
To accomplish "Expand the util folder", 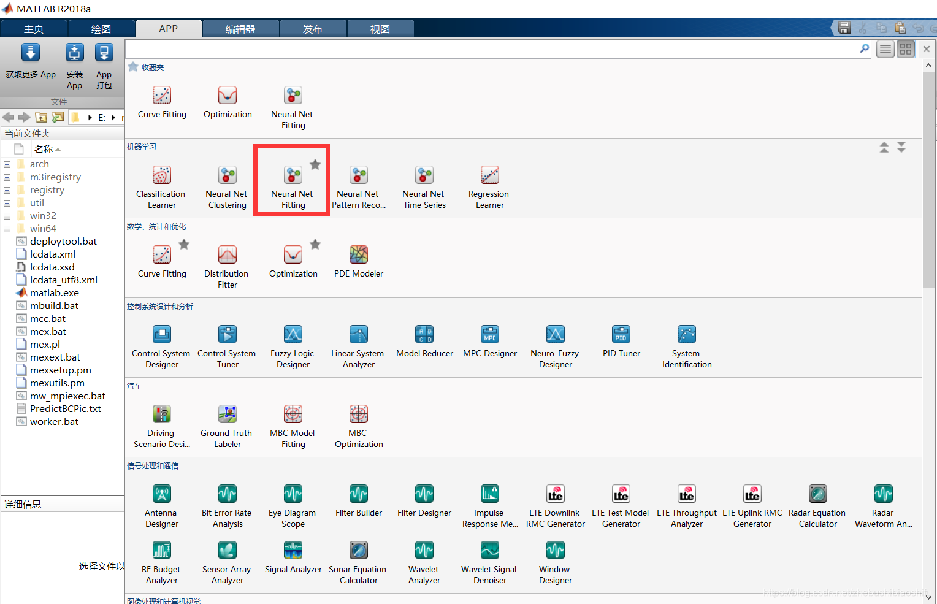I will click(7, 203).
